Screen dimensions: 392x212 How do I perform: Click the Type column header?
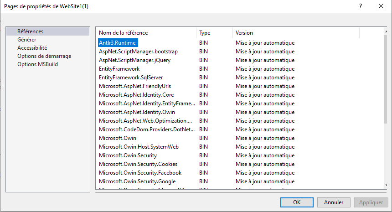click(x=214, y=33)
